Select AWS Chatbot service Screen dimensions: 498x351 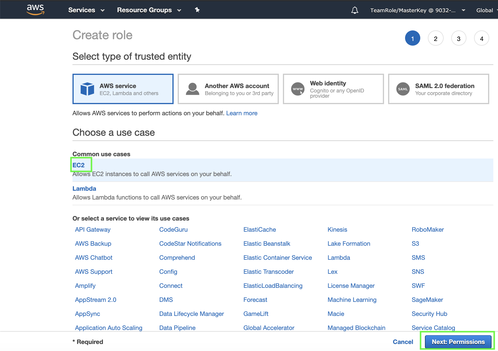click(94, 258)
